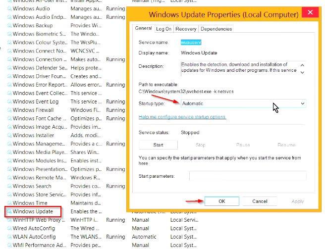Click Local Servi... log on for WinHTTP
Viewport: 325px width, 249px height.
[x=184, y=220]
